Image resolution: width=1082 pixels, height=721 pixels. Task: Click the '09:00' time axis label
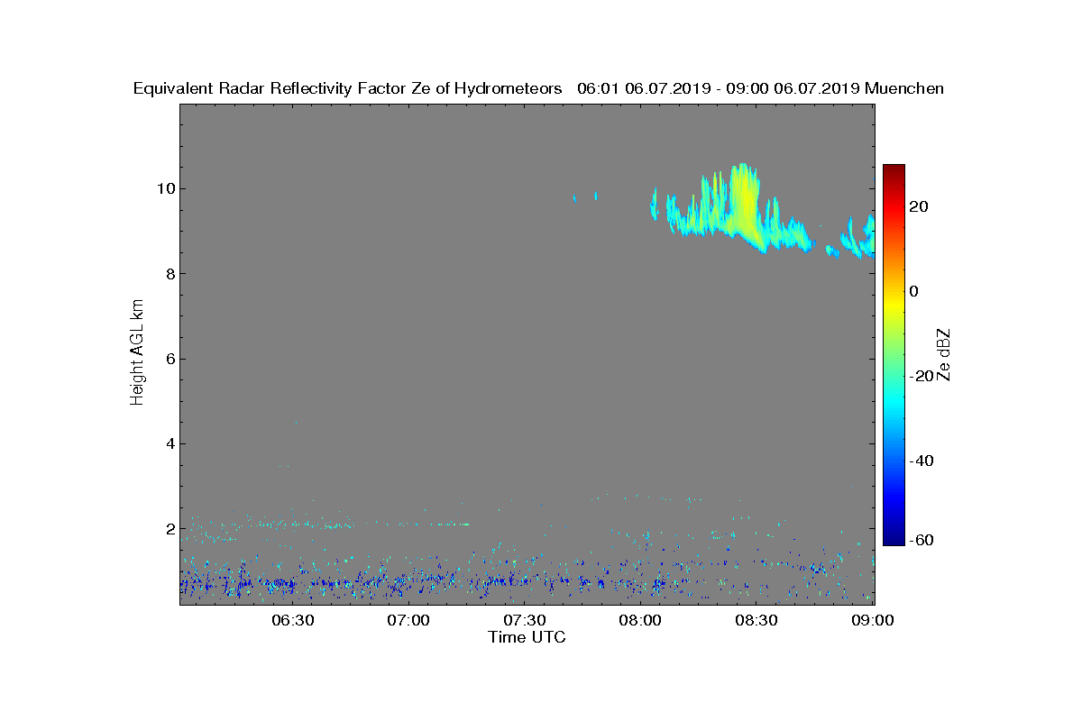pos(874,621)
